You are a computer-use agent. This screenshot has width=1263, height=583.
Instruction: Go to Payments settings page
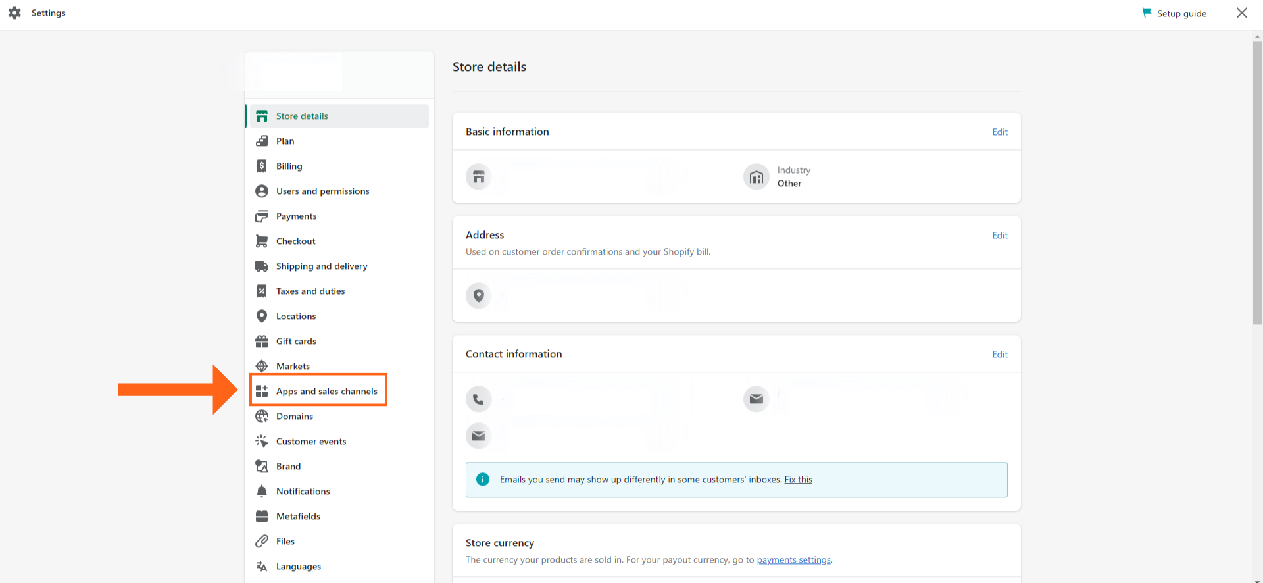click(x=296, y=216)
